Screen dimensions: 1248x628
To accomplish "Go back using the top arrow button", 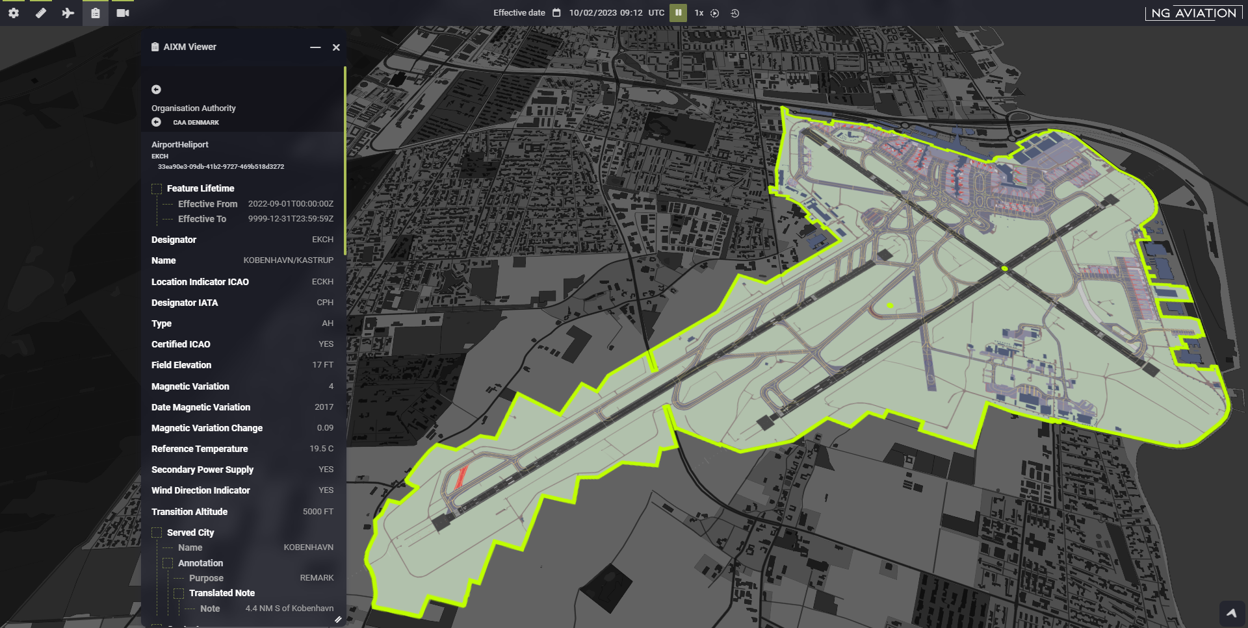I will [156, 90].
